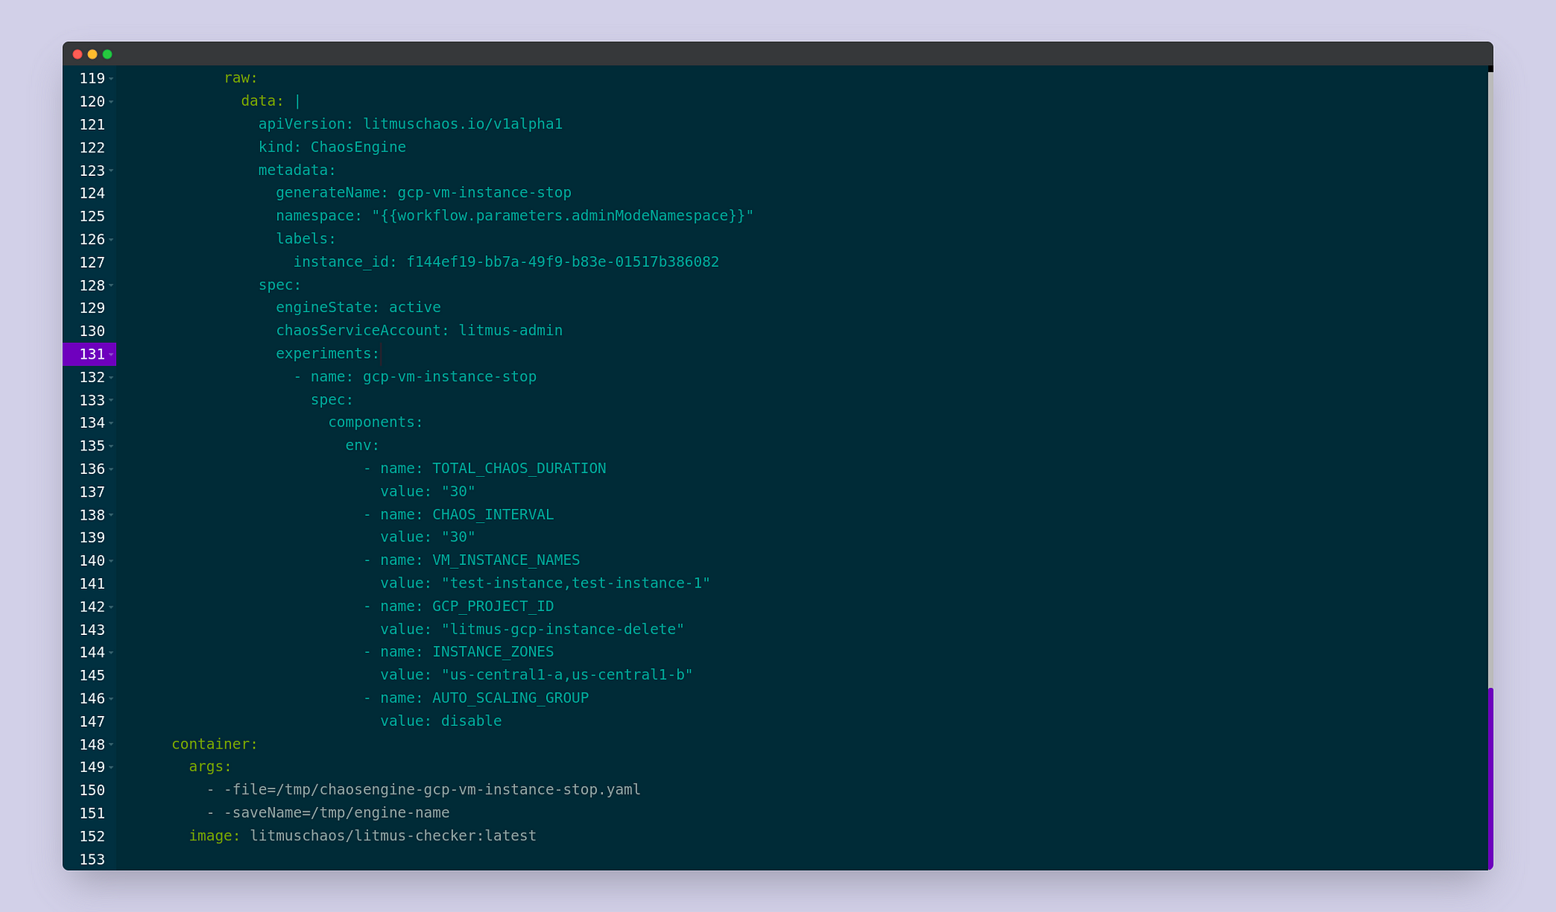Click 'TOTAL_CHAOS_DURATION' env name

519,469
